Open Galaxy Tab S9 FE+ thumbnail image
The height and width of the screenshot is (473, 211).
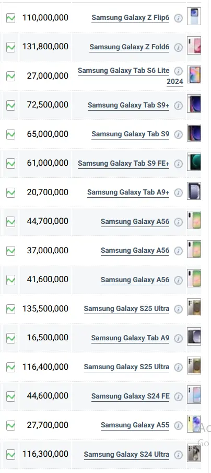(194, 162)
